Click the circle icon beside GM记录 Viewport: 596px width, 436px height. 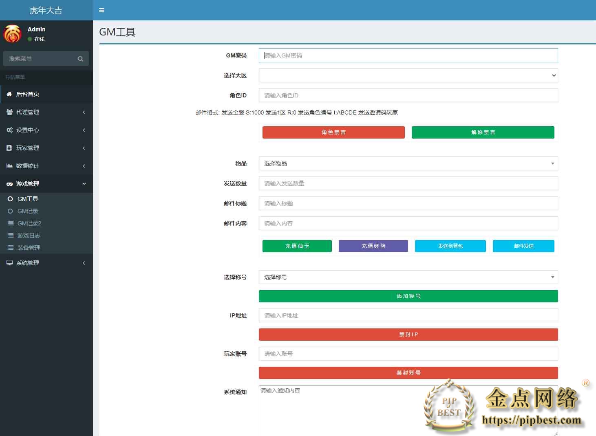[10, 211]
